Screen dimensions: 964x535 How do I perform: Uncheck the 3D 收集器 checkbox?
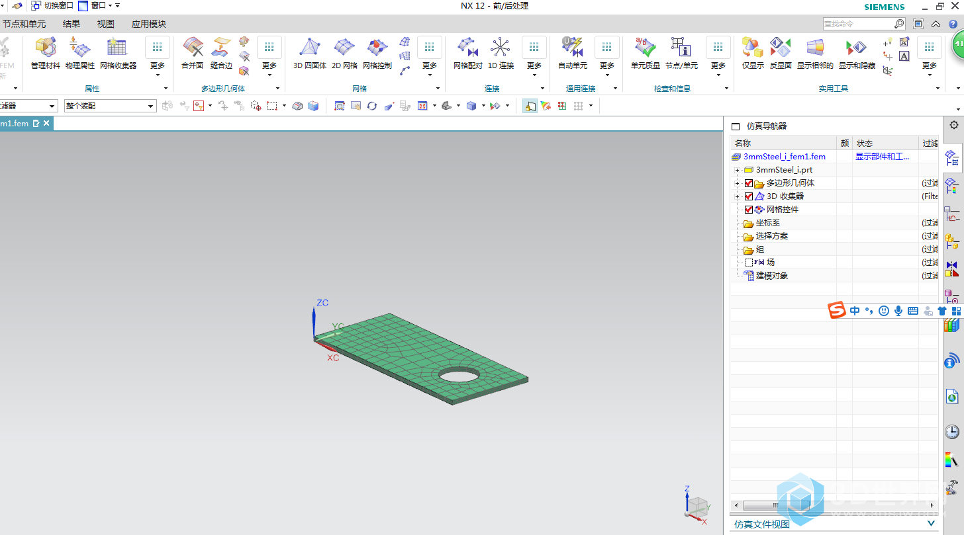tap(749, 196)
